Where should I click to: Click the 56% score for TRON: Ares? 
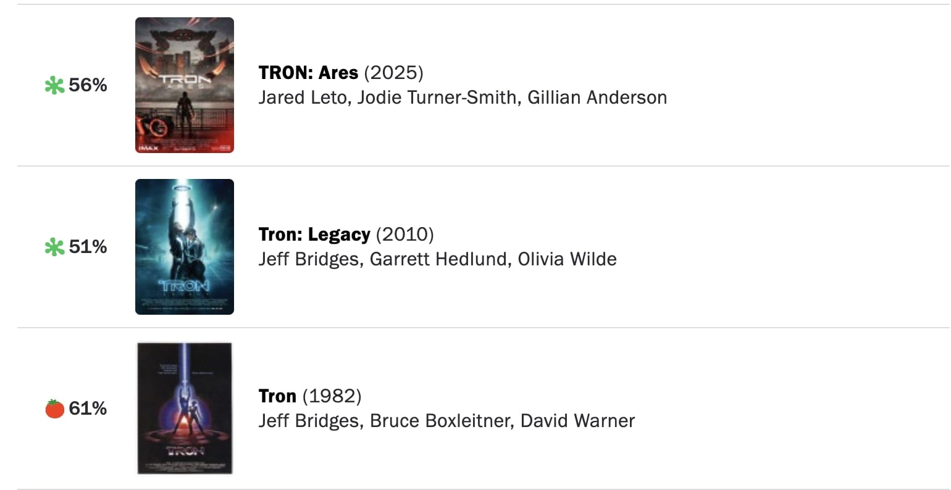pos(88,85)
